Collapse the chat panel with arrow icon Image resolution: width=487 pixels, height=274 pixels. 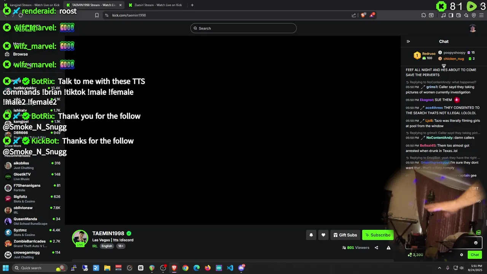[408, 41]
